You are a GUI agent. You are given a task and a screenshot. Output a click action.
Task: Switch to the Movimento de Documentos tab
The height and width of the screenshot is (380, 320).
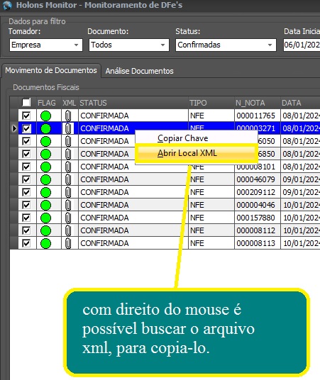point(51,70)
